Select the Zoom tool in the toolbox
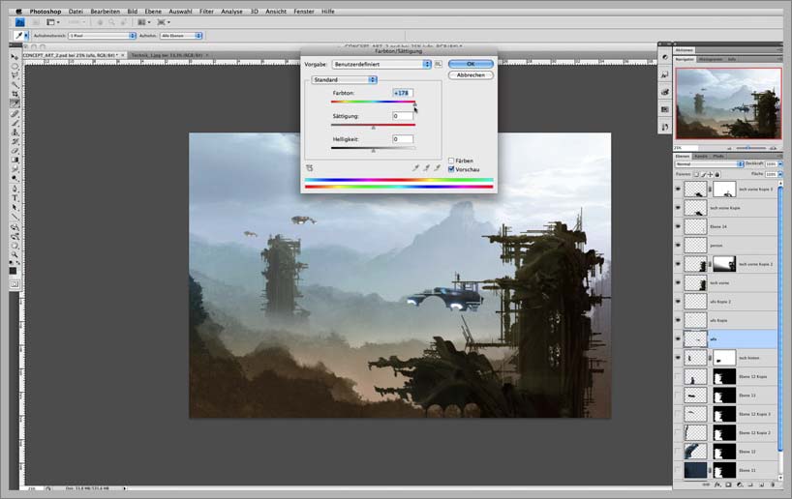Image resolution: width=792 pixels, height=499 pixels. tap(15, 255)
